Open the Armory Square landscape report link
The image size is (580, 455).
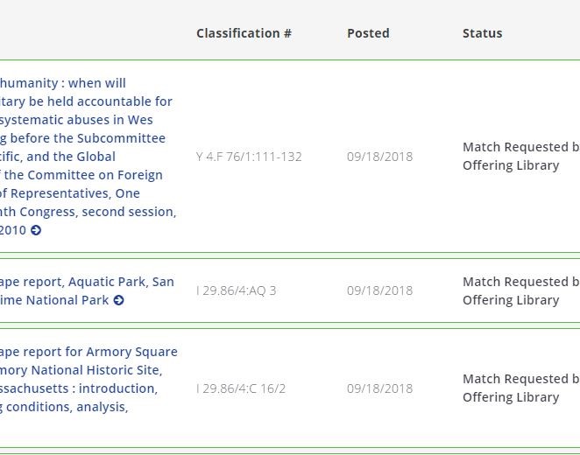pyautogui.click(x=88, y=379)
